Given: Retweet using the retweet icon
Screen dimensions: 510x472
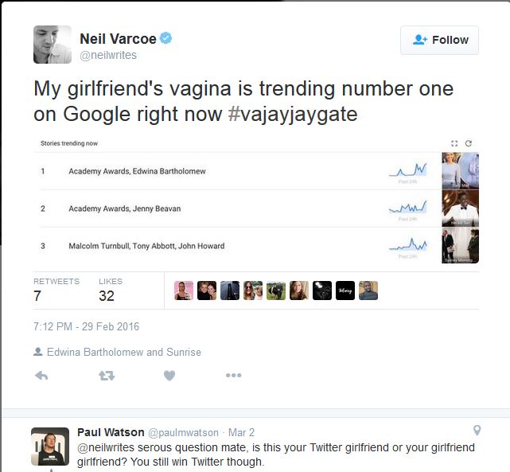Looking at the screenshot, I should coord(106,376).
